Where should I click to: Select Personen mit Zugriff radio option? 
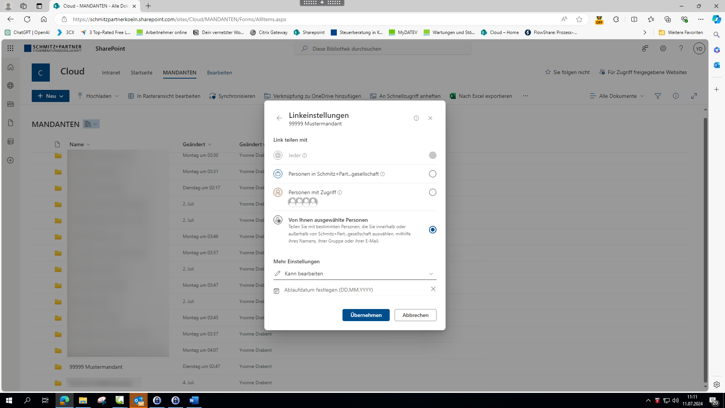pos(432,192)
